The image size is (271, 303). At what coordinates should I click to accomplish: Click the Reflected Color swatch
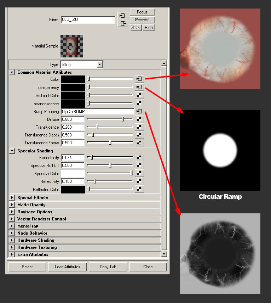point(73,190)
